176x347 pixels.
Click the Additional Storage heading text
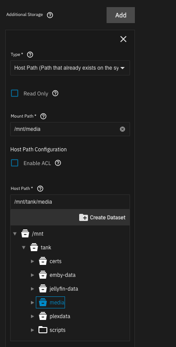24,15
